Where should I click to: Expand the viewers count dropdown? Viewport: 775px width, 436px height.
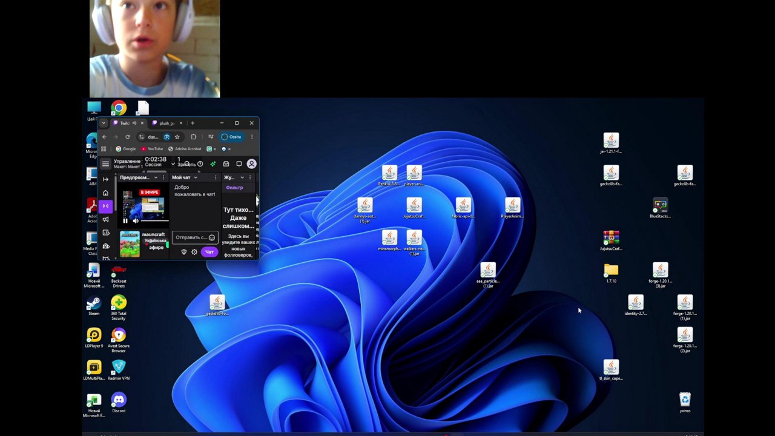click(173, 164)
